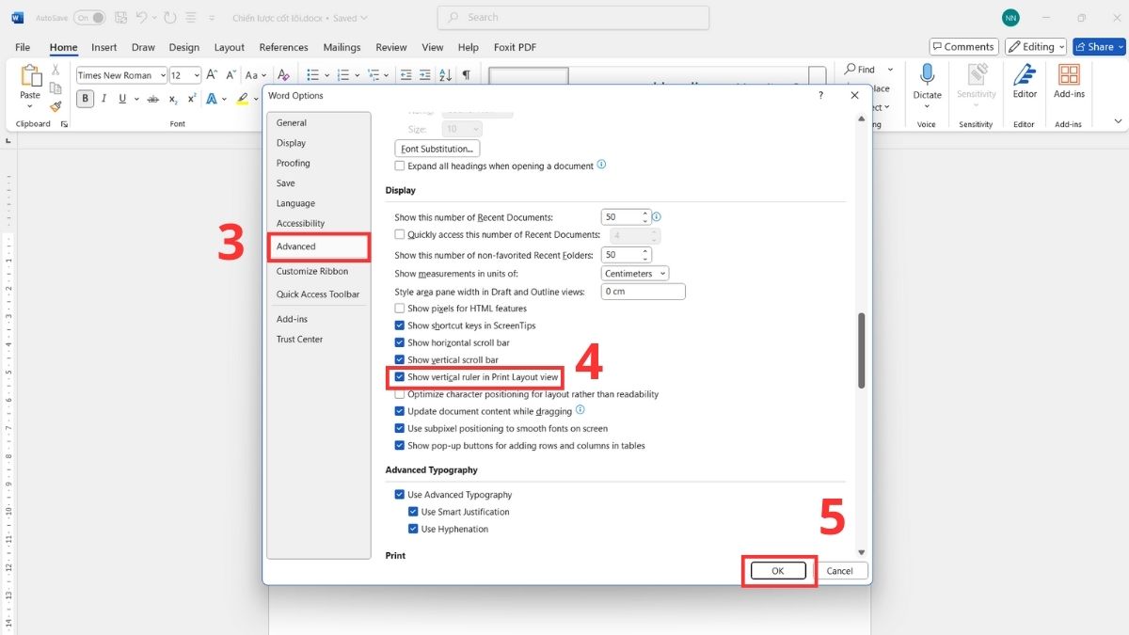Toggle Show vertical ruler in Print Layout view
Image resolution: width=1129 pixels, height=635 pixels.
click(400, 377)
